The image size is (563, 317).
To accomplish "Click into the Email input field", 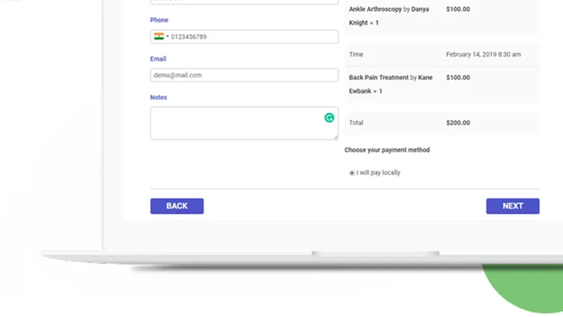I will coord(243,75).
